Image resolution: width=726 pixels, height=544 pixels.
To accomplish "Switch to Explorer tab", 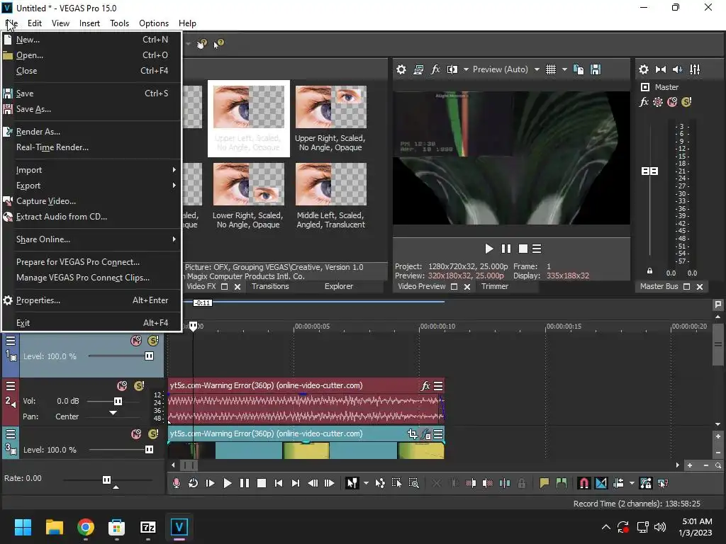I will (339, 286).
